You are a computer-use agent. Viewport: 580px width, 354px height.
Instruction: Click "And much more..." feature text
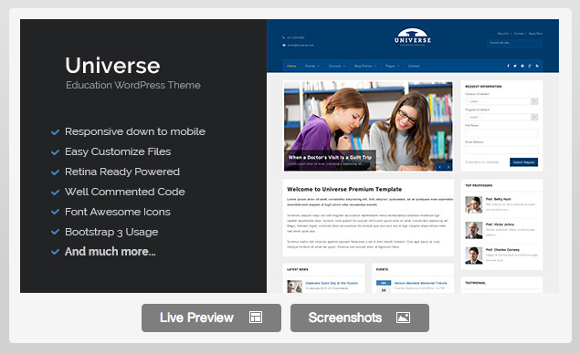(x=111, y=252)
